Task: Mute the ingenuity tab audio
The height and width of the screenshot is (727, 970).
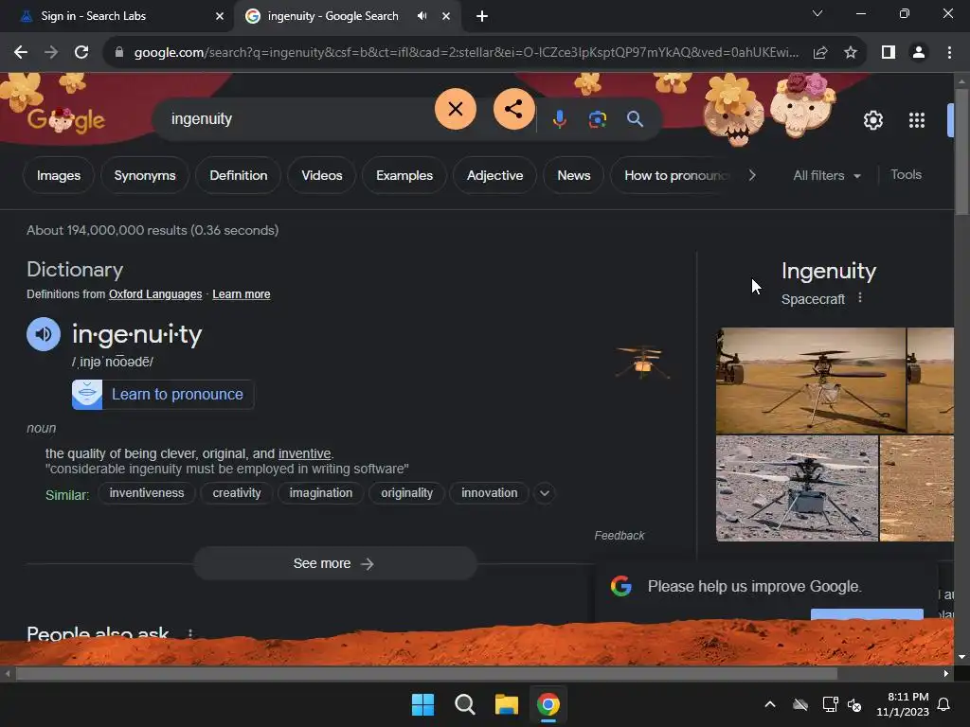Action: pos(422,16)
